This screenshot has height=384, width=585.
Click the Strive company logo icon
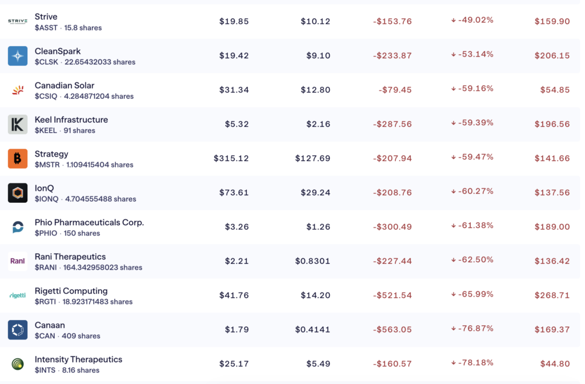point(18,22)
